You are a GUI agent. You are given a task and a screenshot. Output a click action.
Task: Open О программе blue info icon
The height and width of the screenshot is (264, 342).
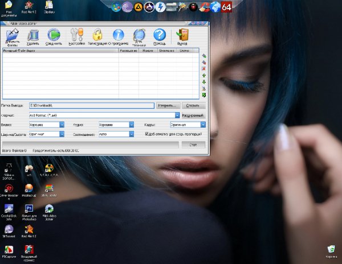click(x=119, y=35)
